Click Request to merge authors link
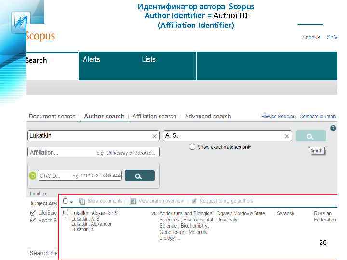Image resolution: width=347 pixels, height=260 pixels. point(227,201)
